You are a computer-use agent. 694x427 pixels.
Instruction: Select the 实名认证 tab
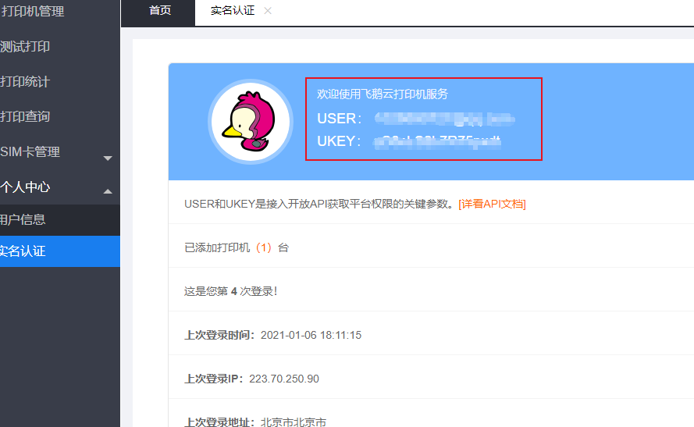coord(233,11)
